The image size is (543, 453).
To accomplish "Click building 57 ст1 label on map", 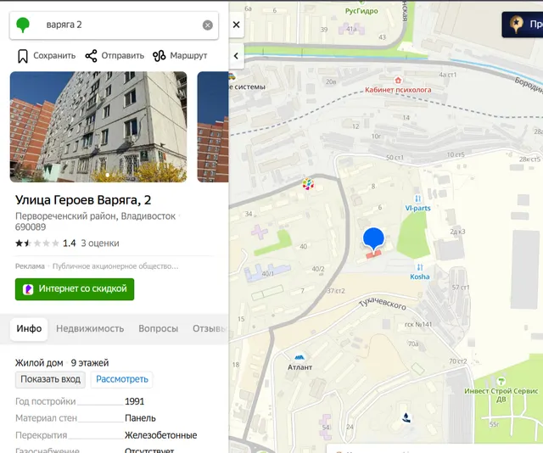I will pos(461,288).
